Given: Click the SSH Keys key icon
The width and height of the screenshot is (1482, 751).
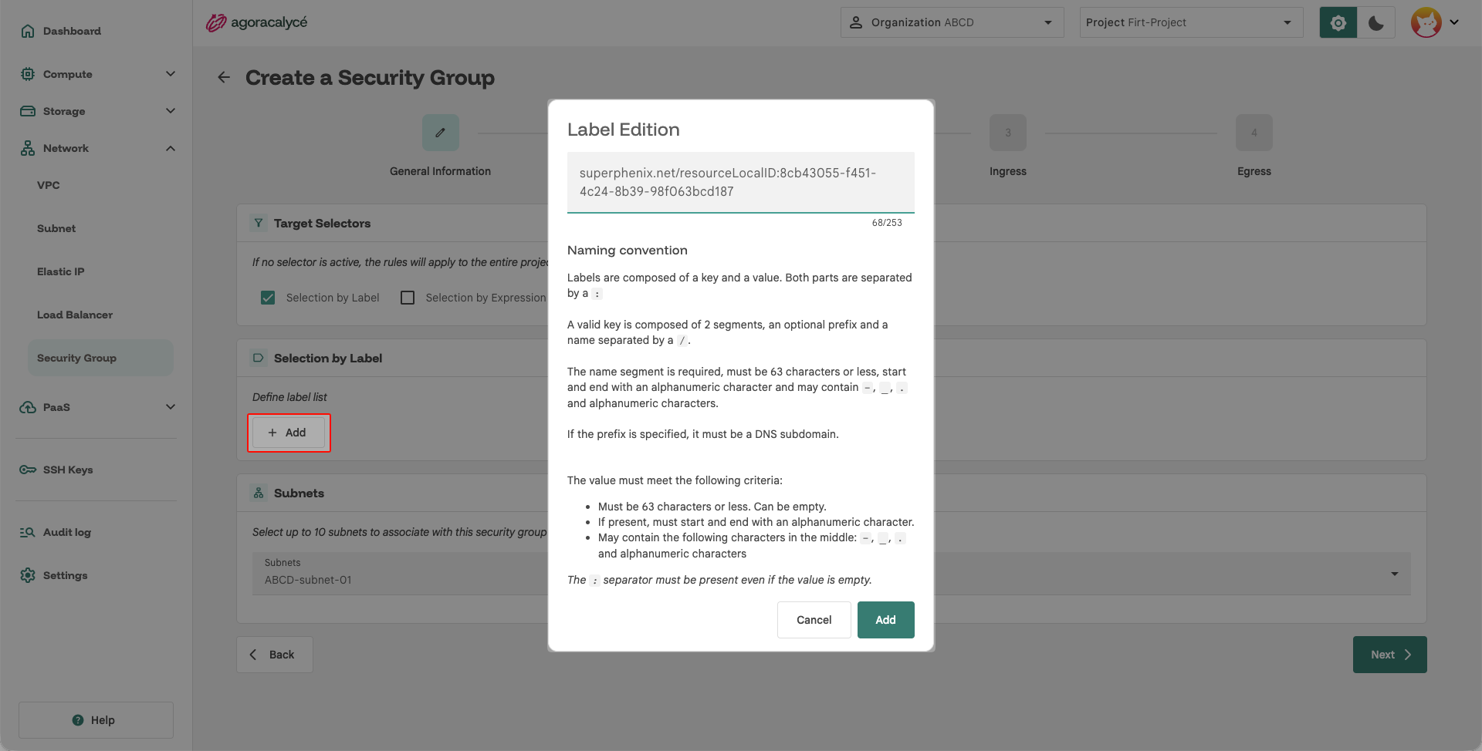Looking at the screenshot, I should (28, 470).
